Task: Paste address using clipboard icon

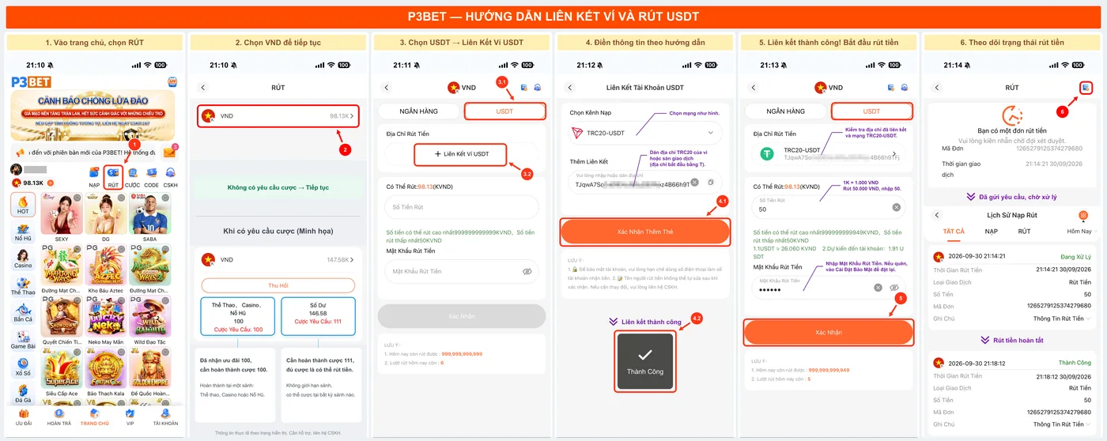Action: pos(711,183)
